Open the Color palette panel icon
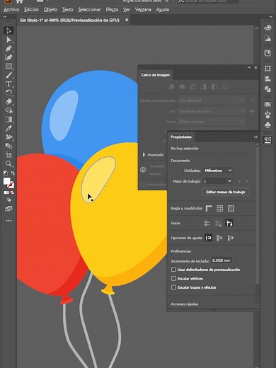 point(268,28)
